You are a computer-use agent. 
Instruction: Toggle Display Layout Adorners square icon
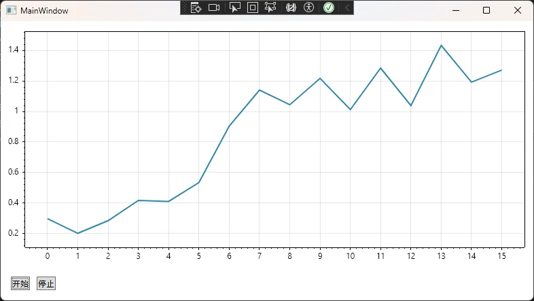click(x=253, y=7)
